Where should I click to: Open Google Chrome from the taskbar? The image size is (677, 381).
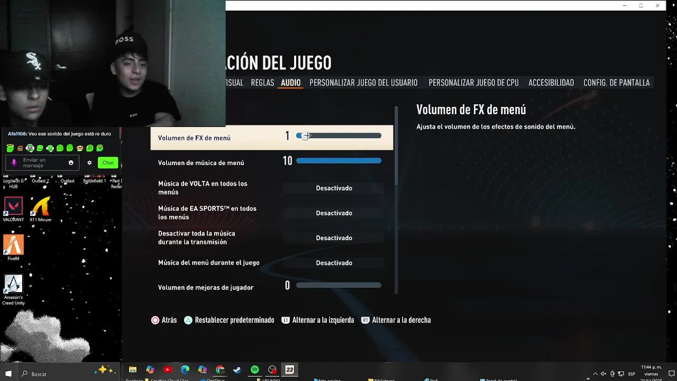point(220,370)
